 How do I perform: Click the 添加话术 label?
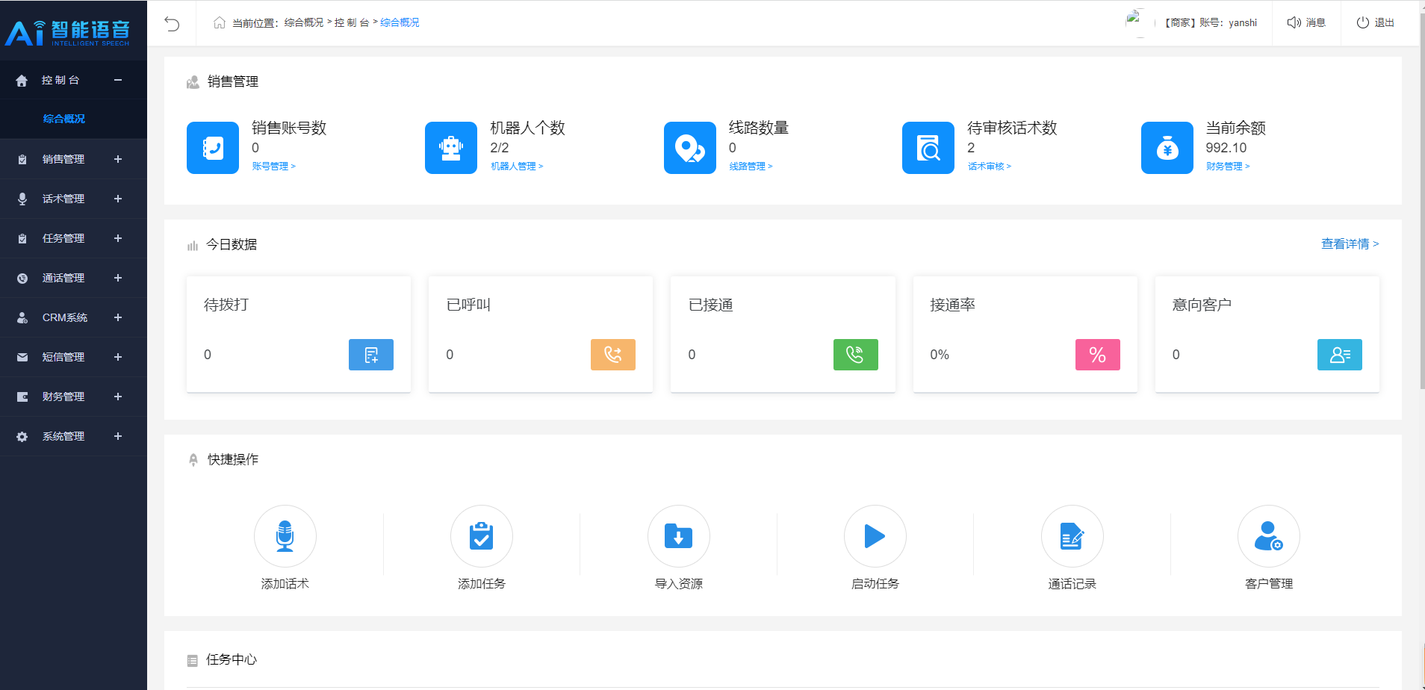point(285,584)
